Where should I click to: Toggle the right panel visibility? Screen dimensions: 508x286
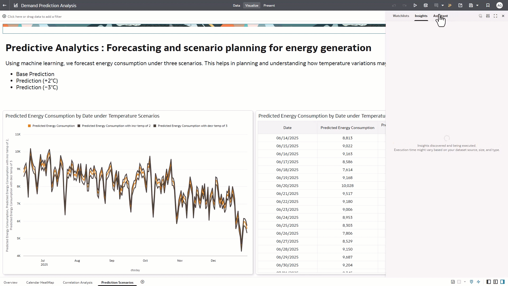coord(502,282)
